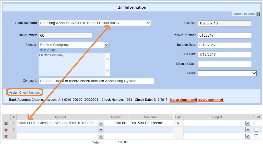Remove row 3 using red X
The height and width of the screenshot is (144, 263).
click(x=6, y=136)
